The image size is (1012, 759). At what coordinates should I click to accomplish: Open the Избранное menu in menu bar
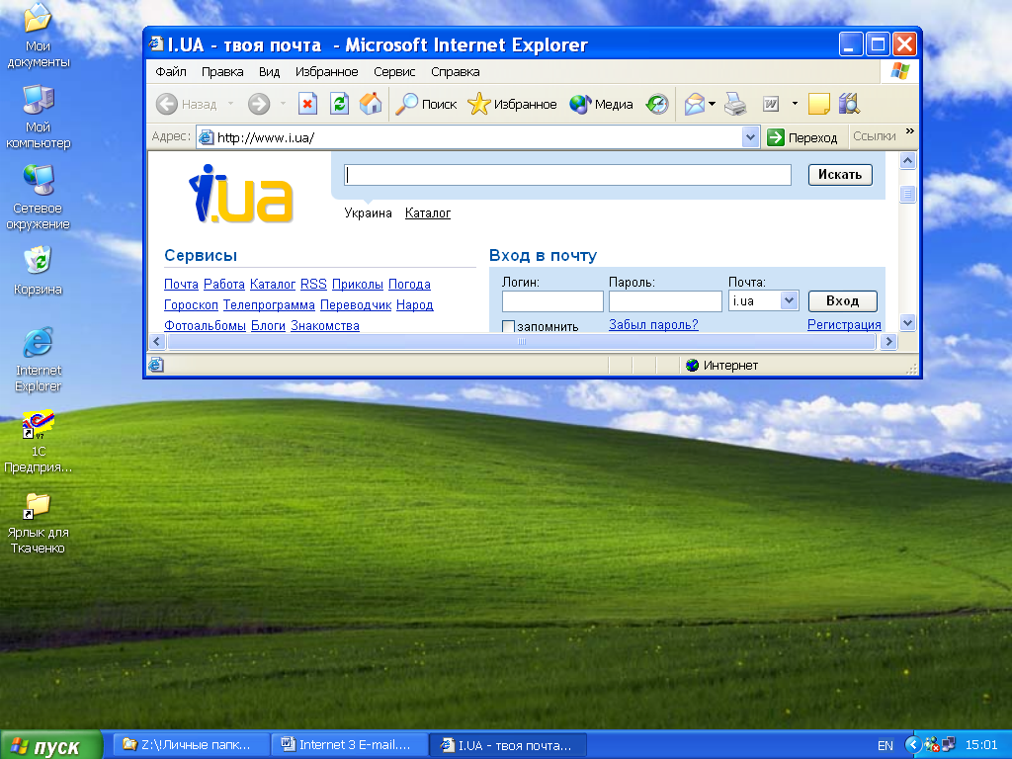(326, 71)
